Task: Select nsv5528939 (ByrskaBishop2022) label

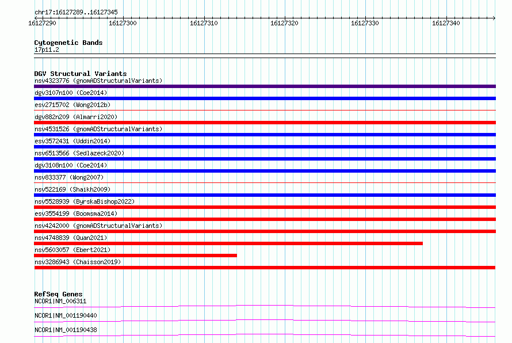Action: pos(85,201)
